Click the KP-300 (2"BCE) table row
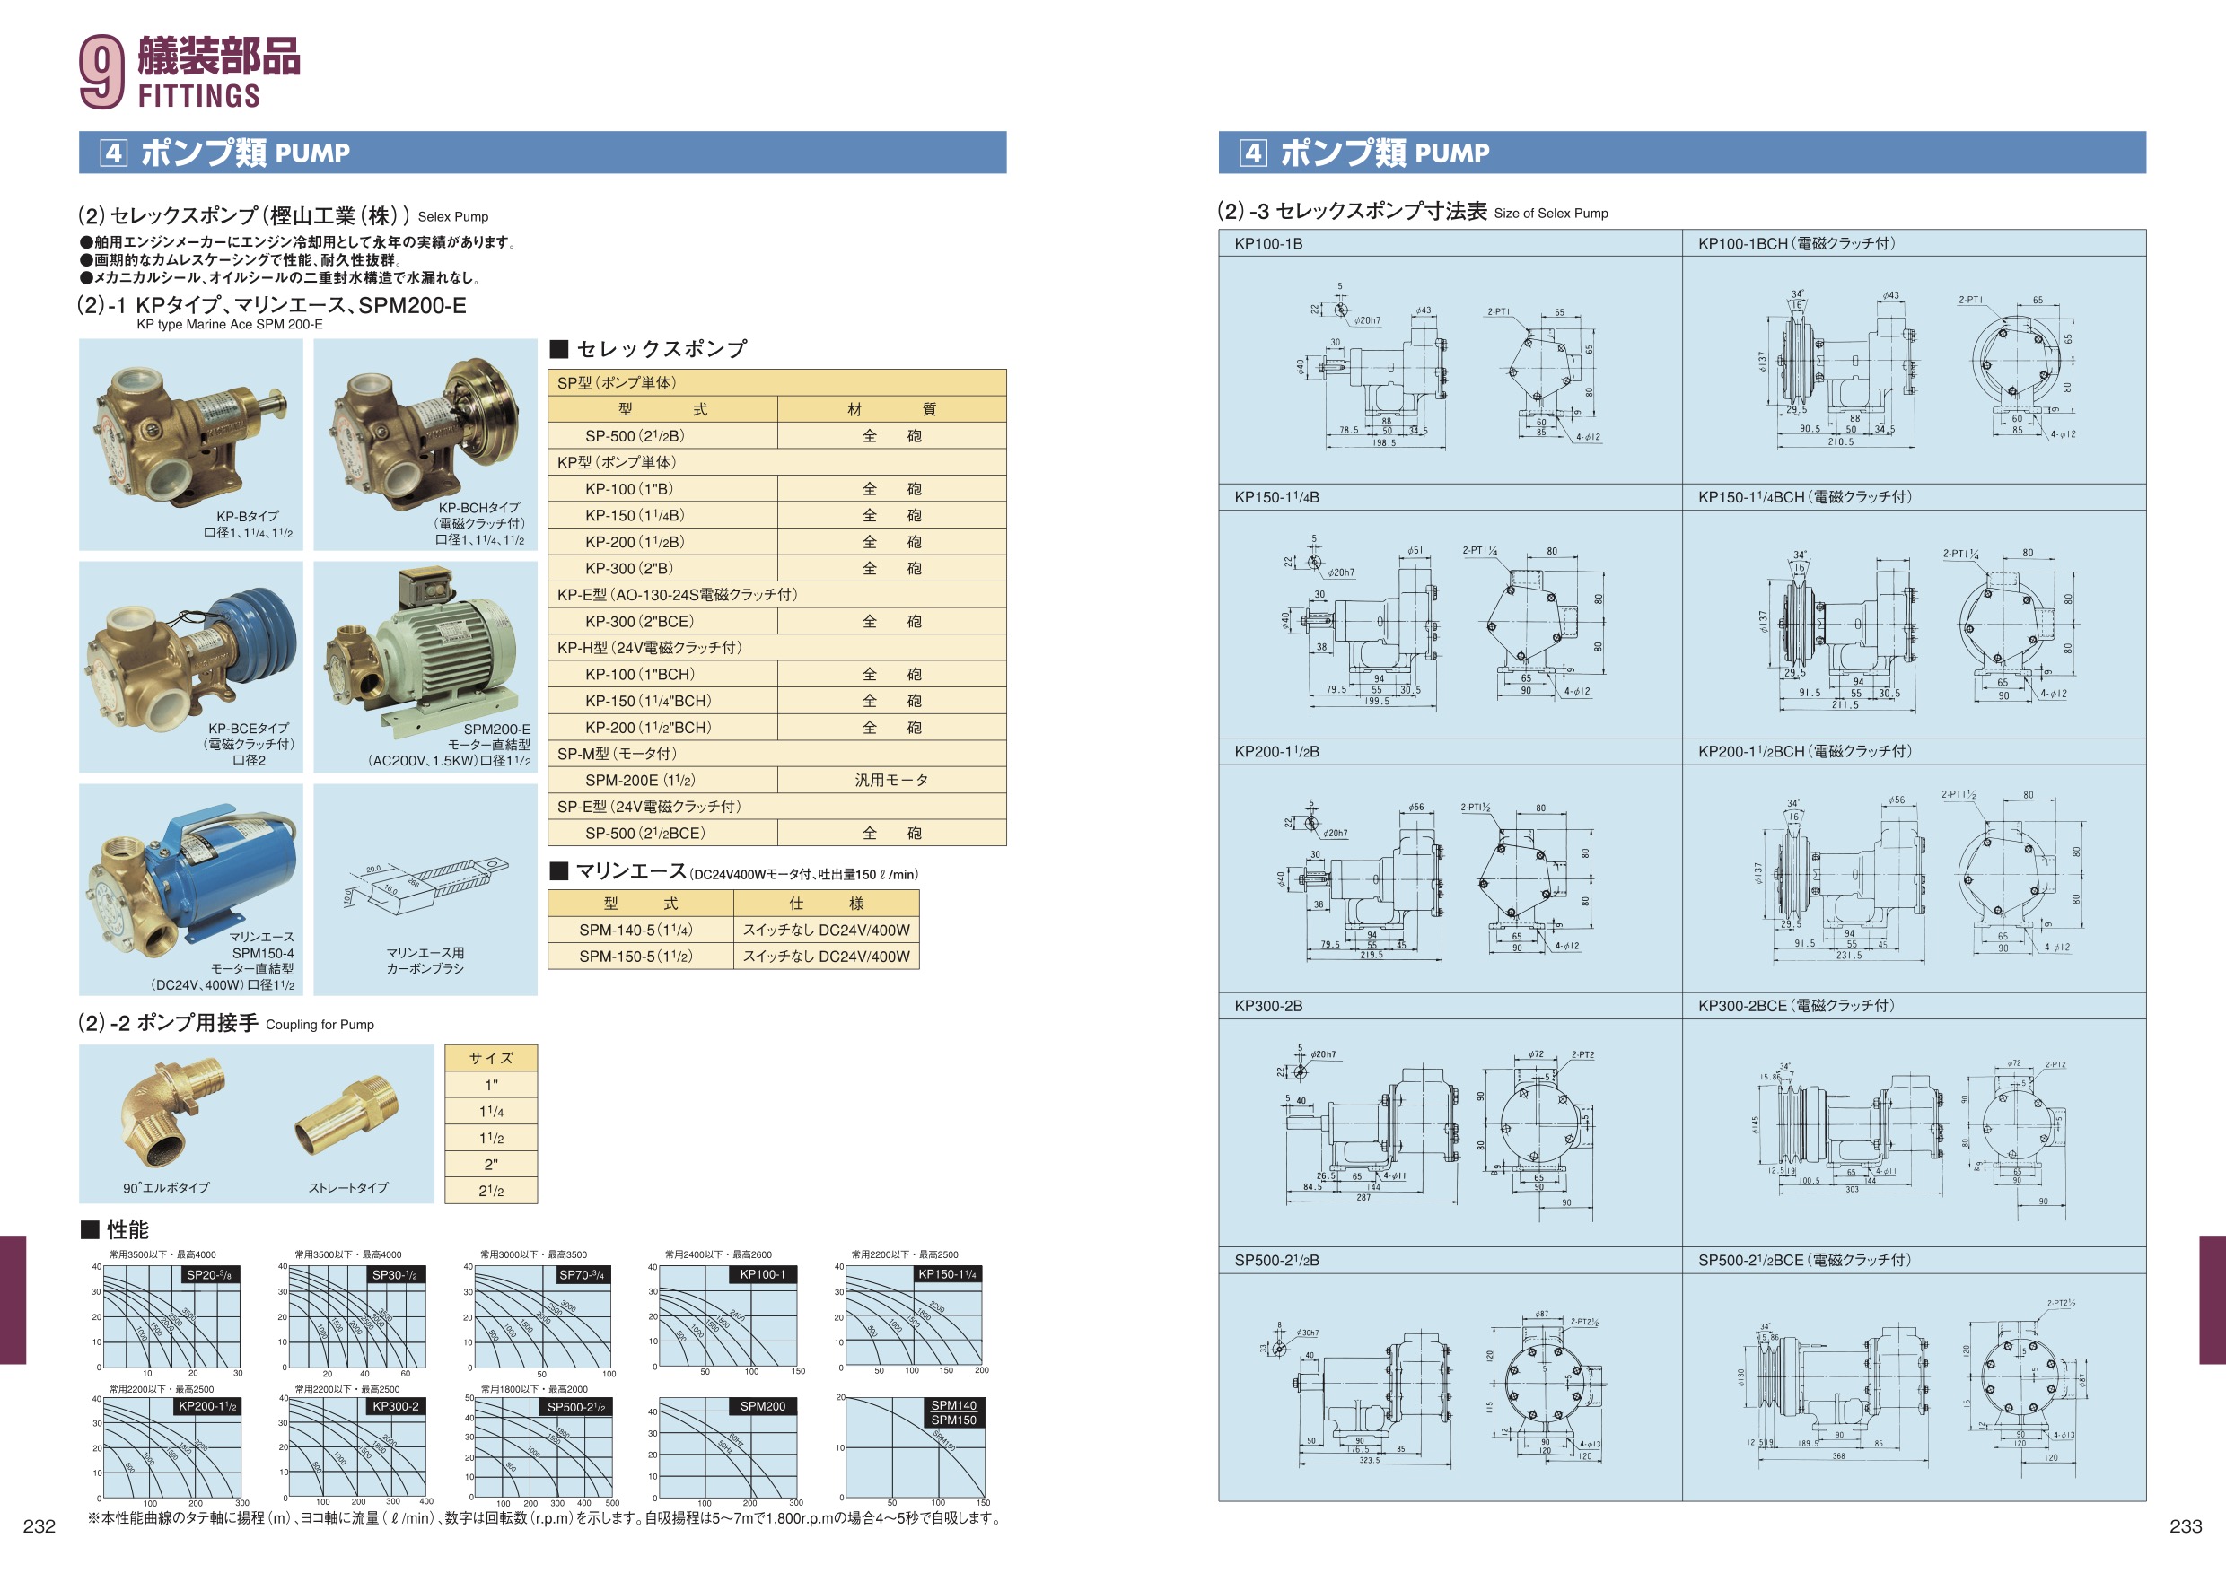Image resolution: width=2226 pixels, height=1573 pixels. [x=777, y=621]
